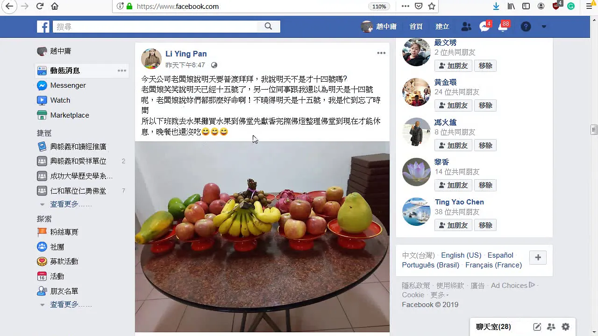Open post options menu for Li Ying Pan
The height and width of the screenshot is (336, 598).
click(x=381, y=53)
